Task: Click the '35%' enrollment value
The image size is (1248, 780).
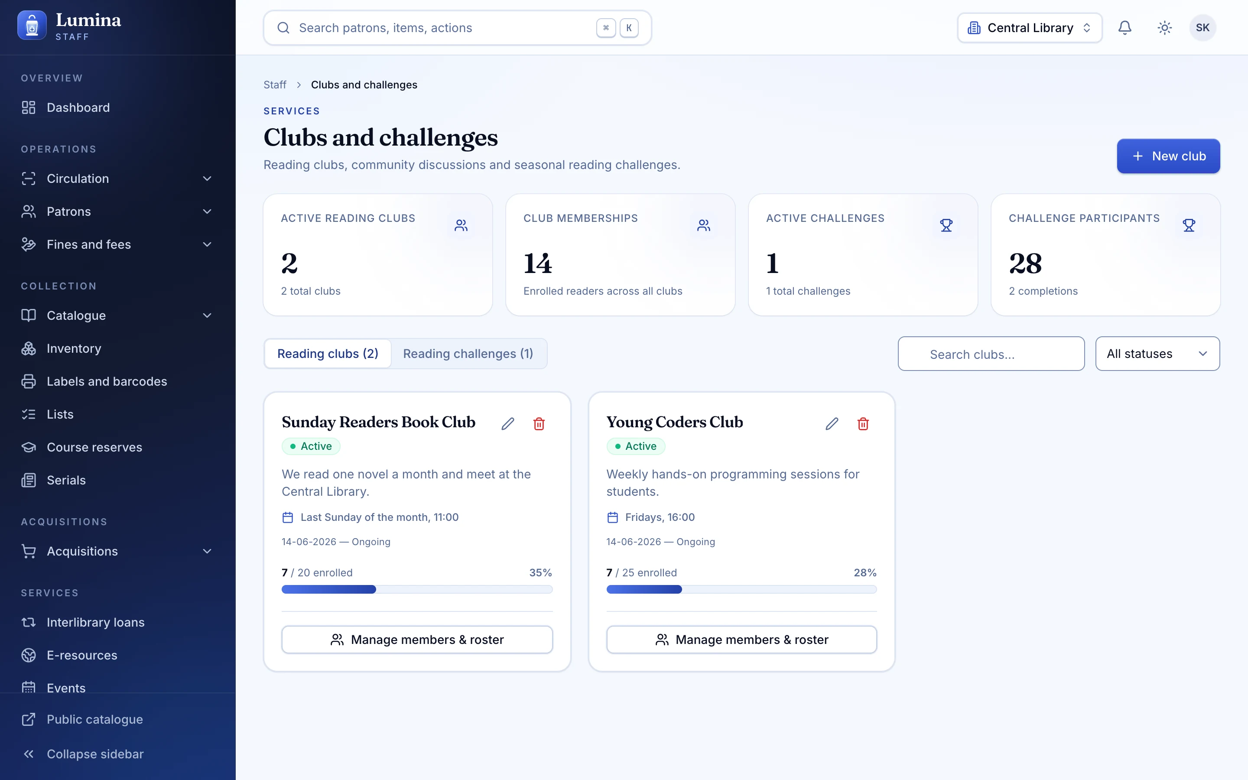Action: (x=540, y=572)
